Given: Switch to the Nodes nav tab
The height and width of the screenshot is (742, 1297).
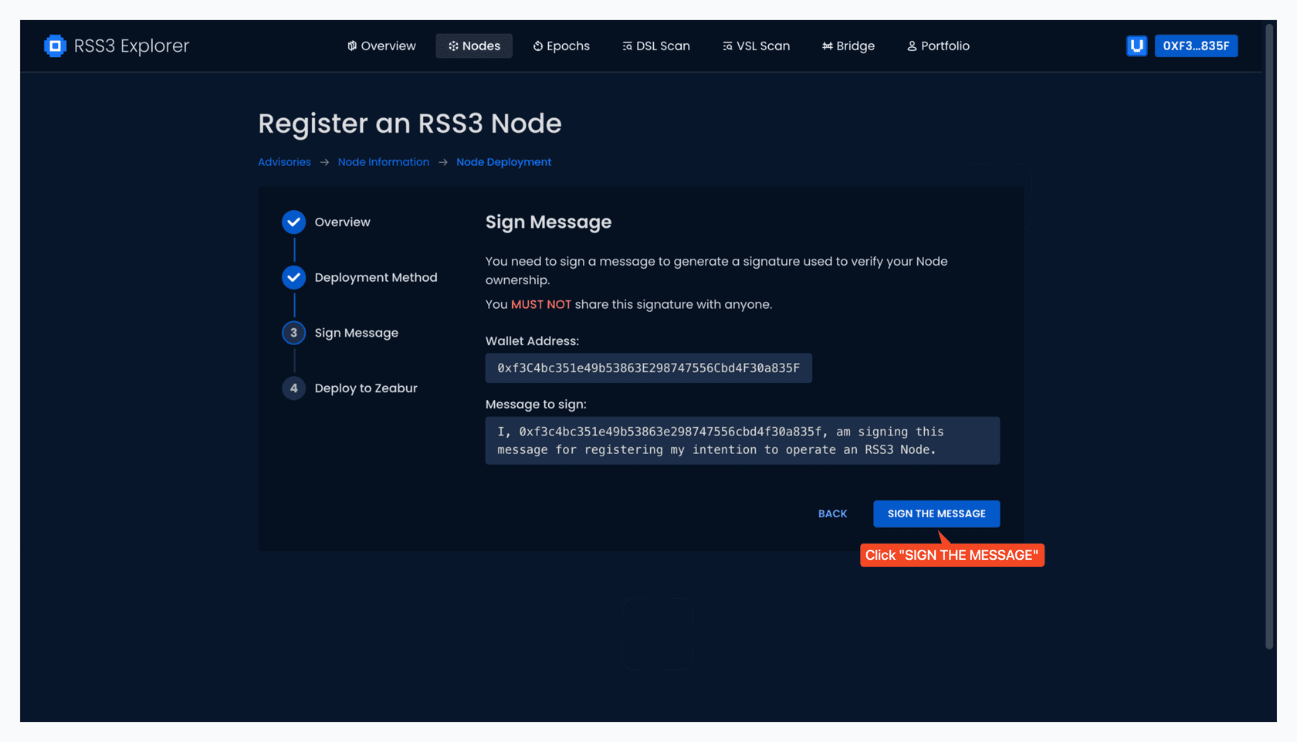Looking at the screenshot, I should pyautogui.click(x=474, y=46).
